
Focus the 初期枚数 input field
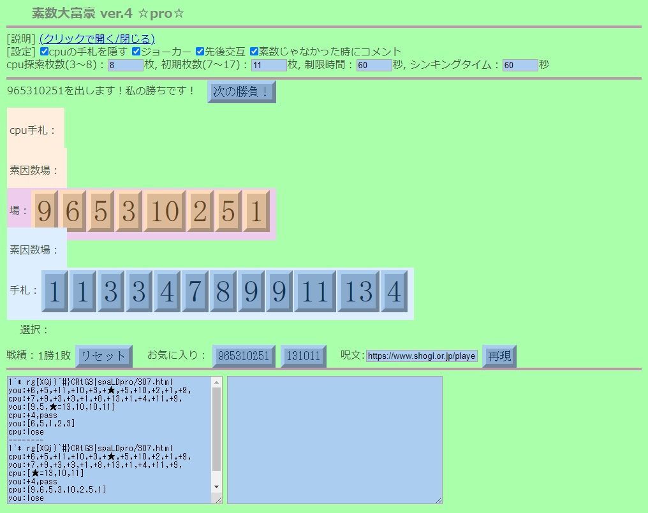tap(269, 65)
